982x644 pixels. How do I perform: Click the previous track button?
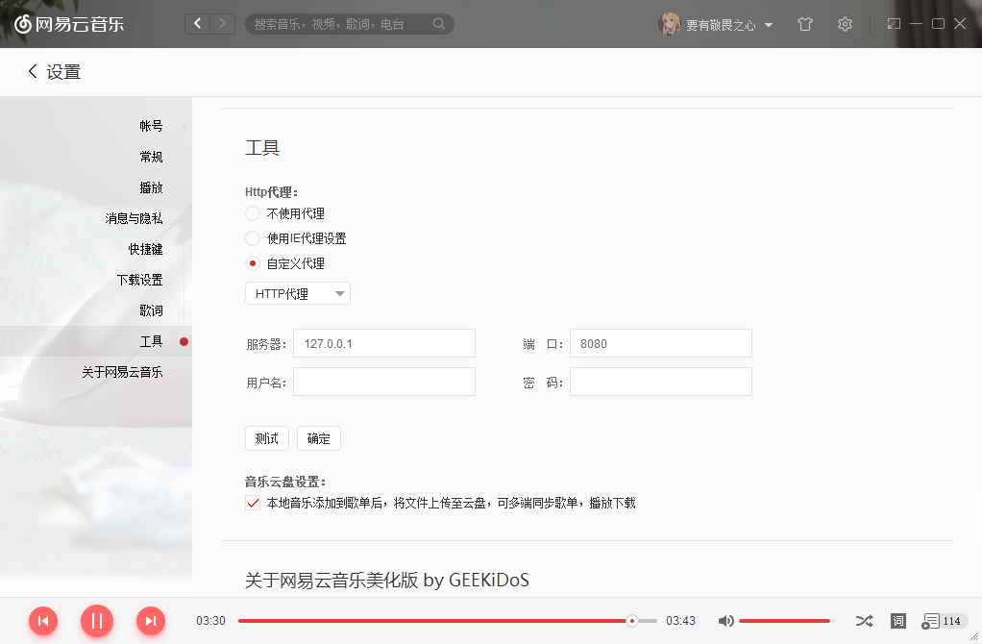tap(43, 621)
